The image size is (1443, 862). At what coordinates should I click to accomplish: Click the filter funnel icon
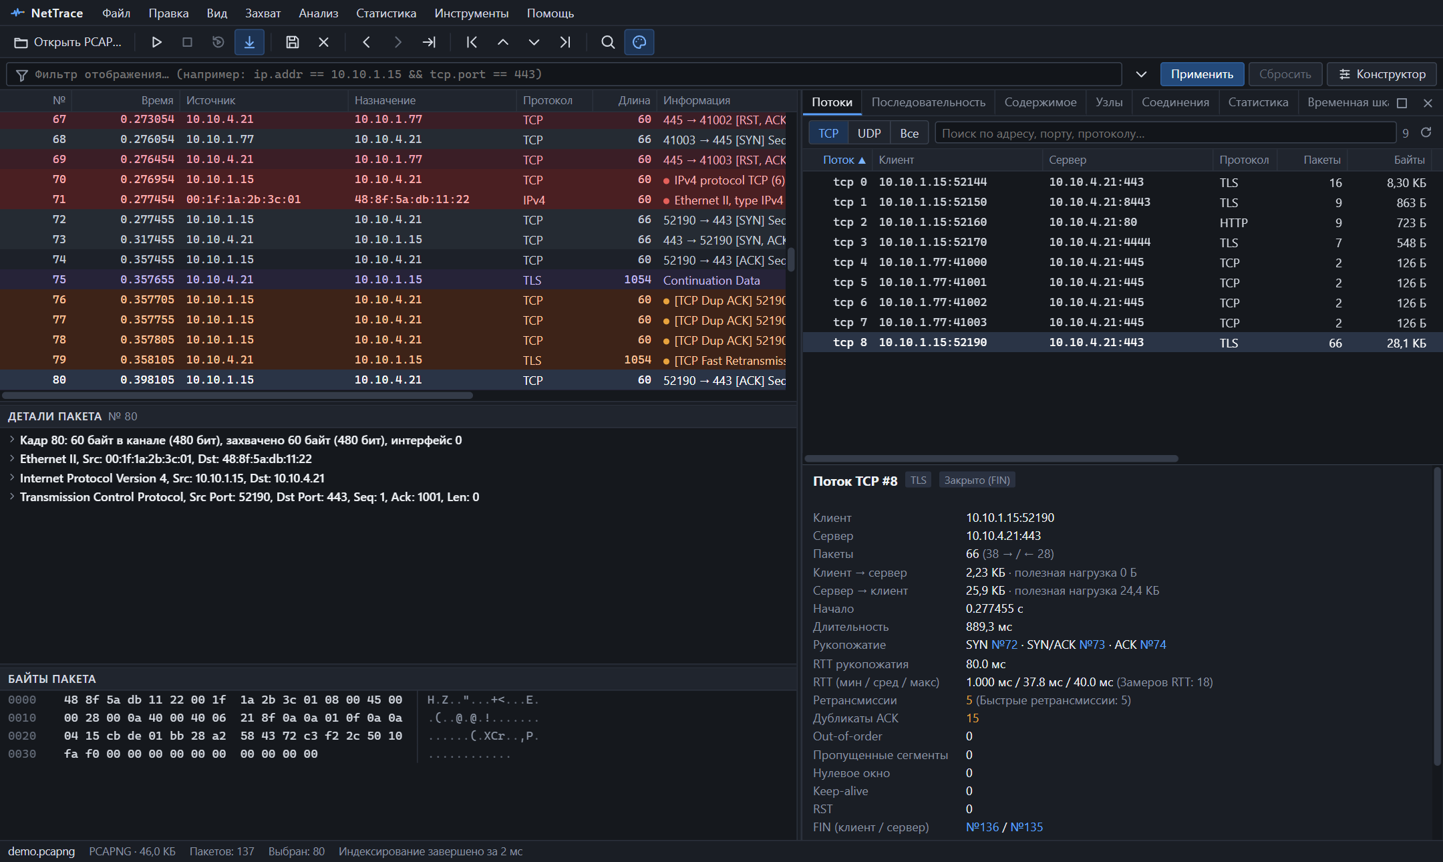pyautogui.click(x=21, y=75)
